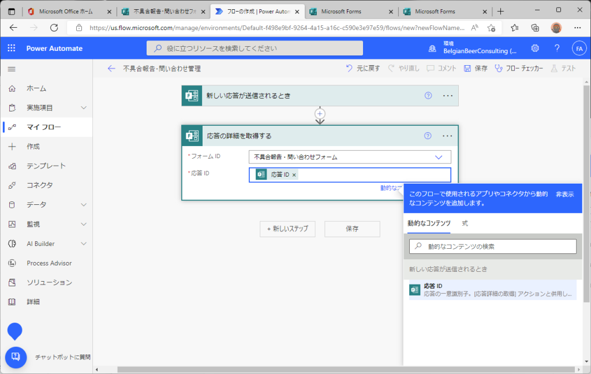The image size is (591, 374).
Task: Focus the 動的なコンテンツの検索 field
Action: tap(493, 246)
